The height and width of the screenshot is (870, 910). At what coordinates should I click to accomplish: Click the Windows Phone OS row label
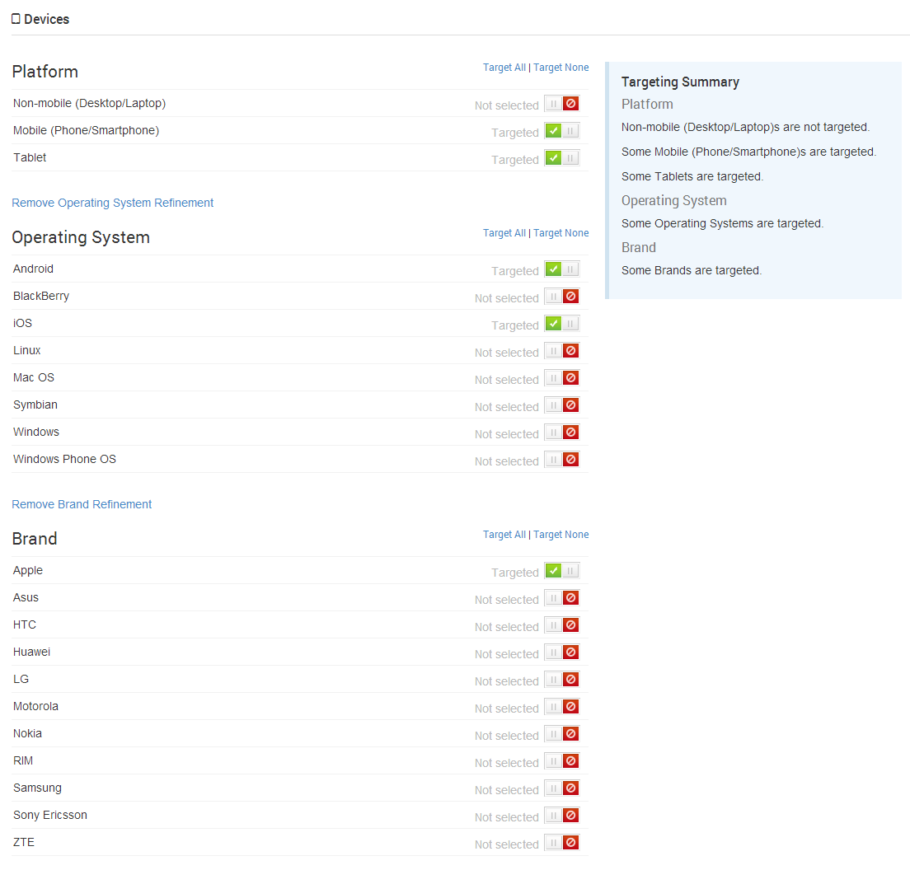pos(64,460)
